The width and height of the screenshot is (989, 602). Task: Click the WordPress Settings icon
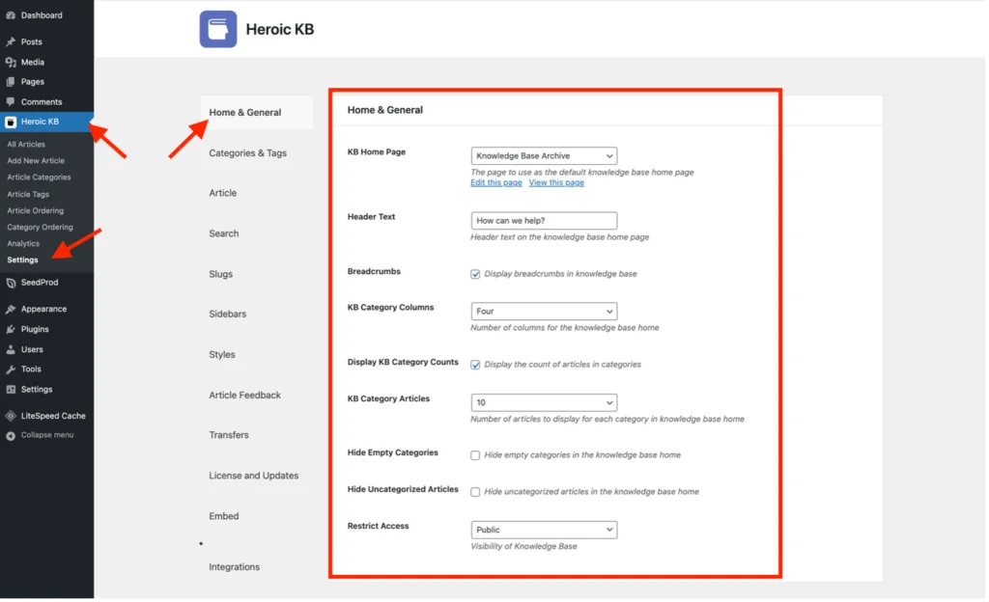tap(11, 390)
